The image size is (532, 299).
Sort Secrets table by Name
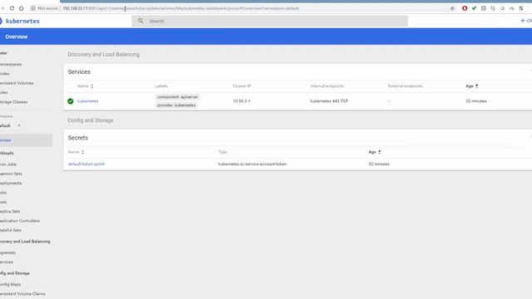pyautogui.click(x=76, y=152)
